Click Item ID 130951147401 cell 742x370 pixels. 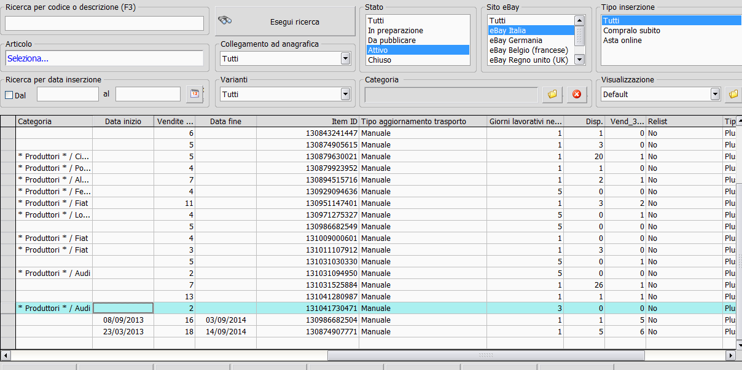click(308, 203)
